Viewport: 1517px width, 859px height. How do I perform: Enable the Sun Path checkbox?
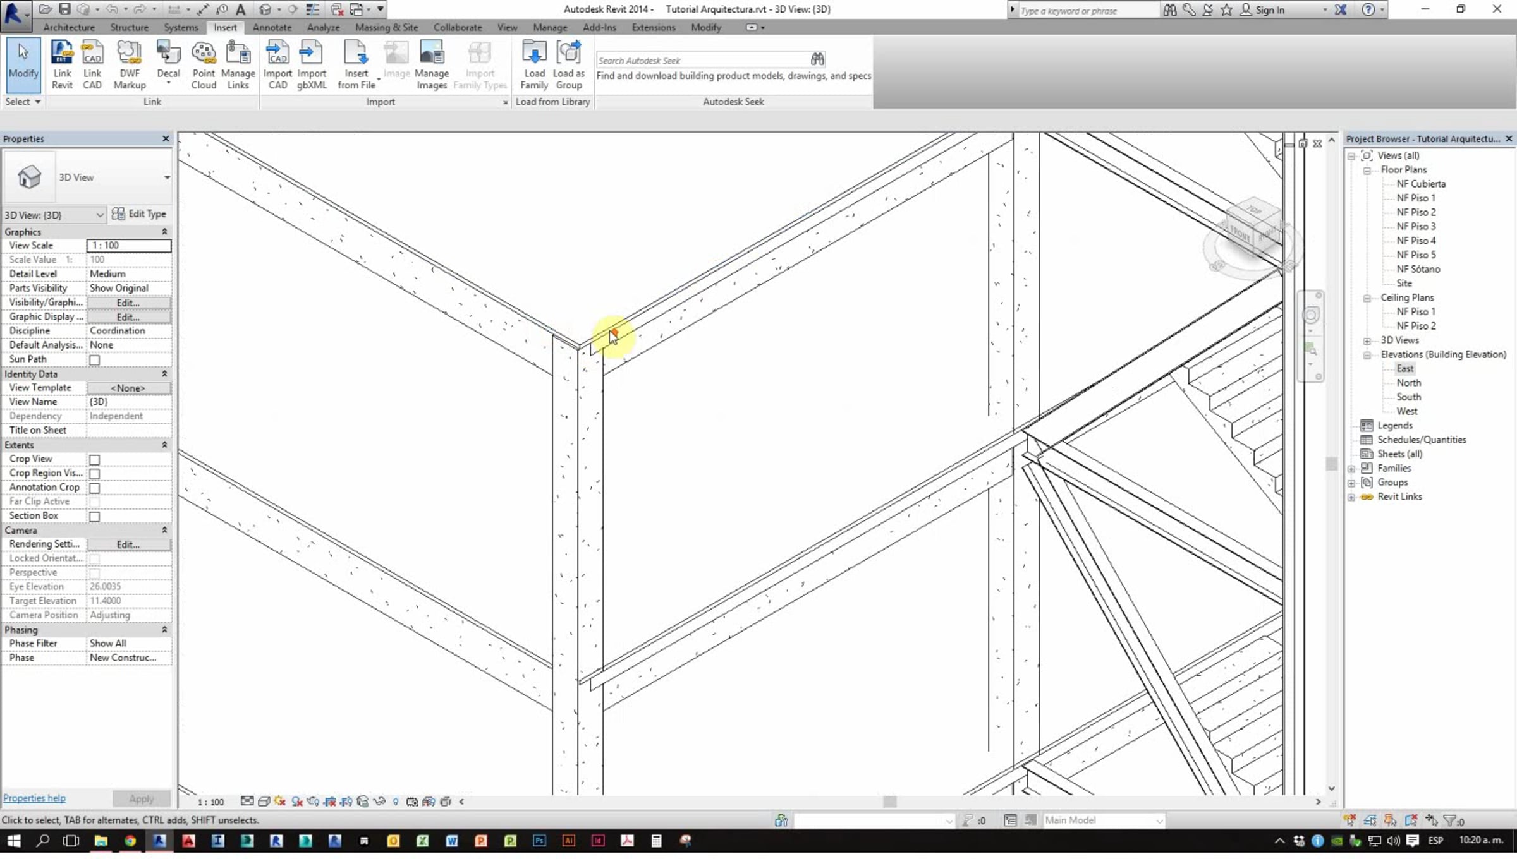coord(95,360)
